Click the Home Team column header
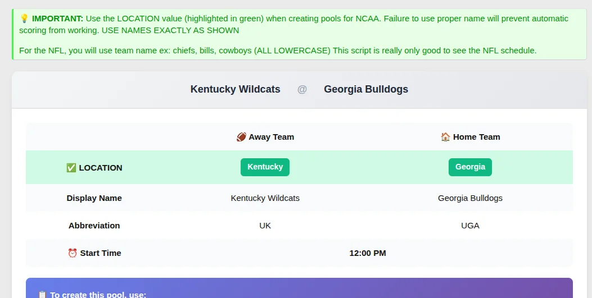The image size is (592, 298). click(x=476, y=137)
